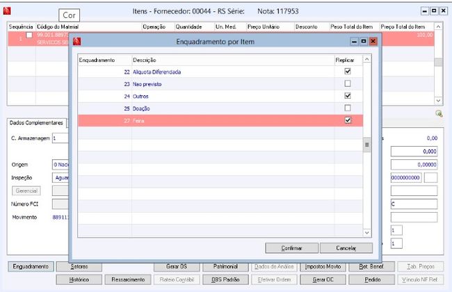Click the red app icon in Enquadramento dialog title
The image size is (452, 292).
(76, 42)
